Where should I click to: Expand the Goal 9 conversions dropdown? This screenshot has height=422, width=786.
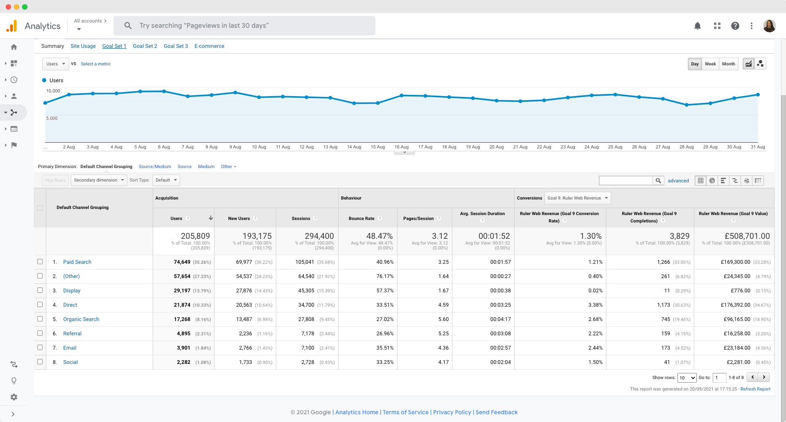[x=577, y=198]
